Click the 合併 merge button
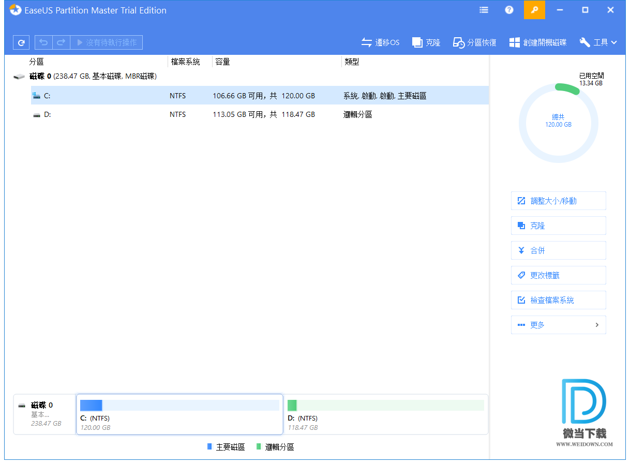 click(558, 250)
